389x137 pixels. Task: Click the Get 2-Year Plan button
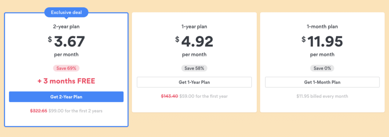66,97
